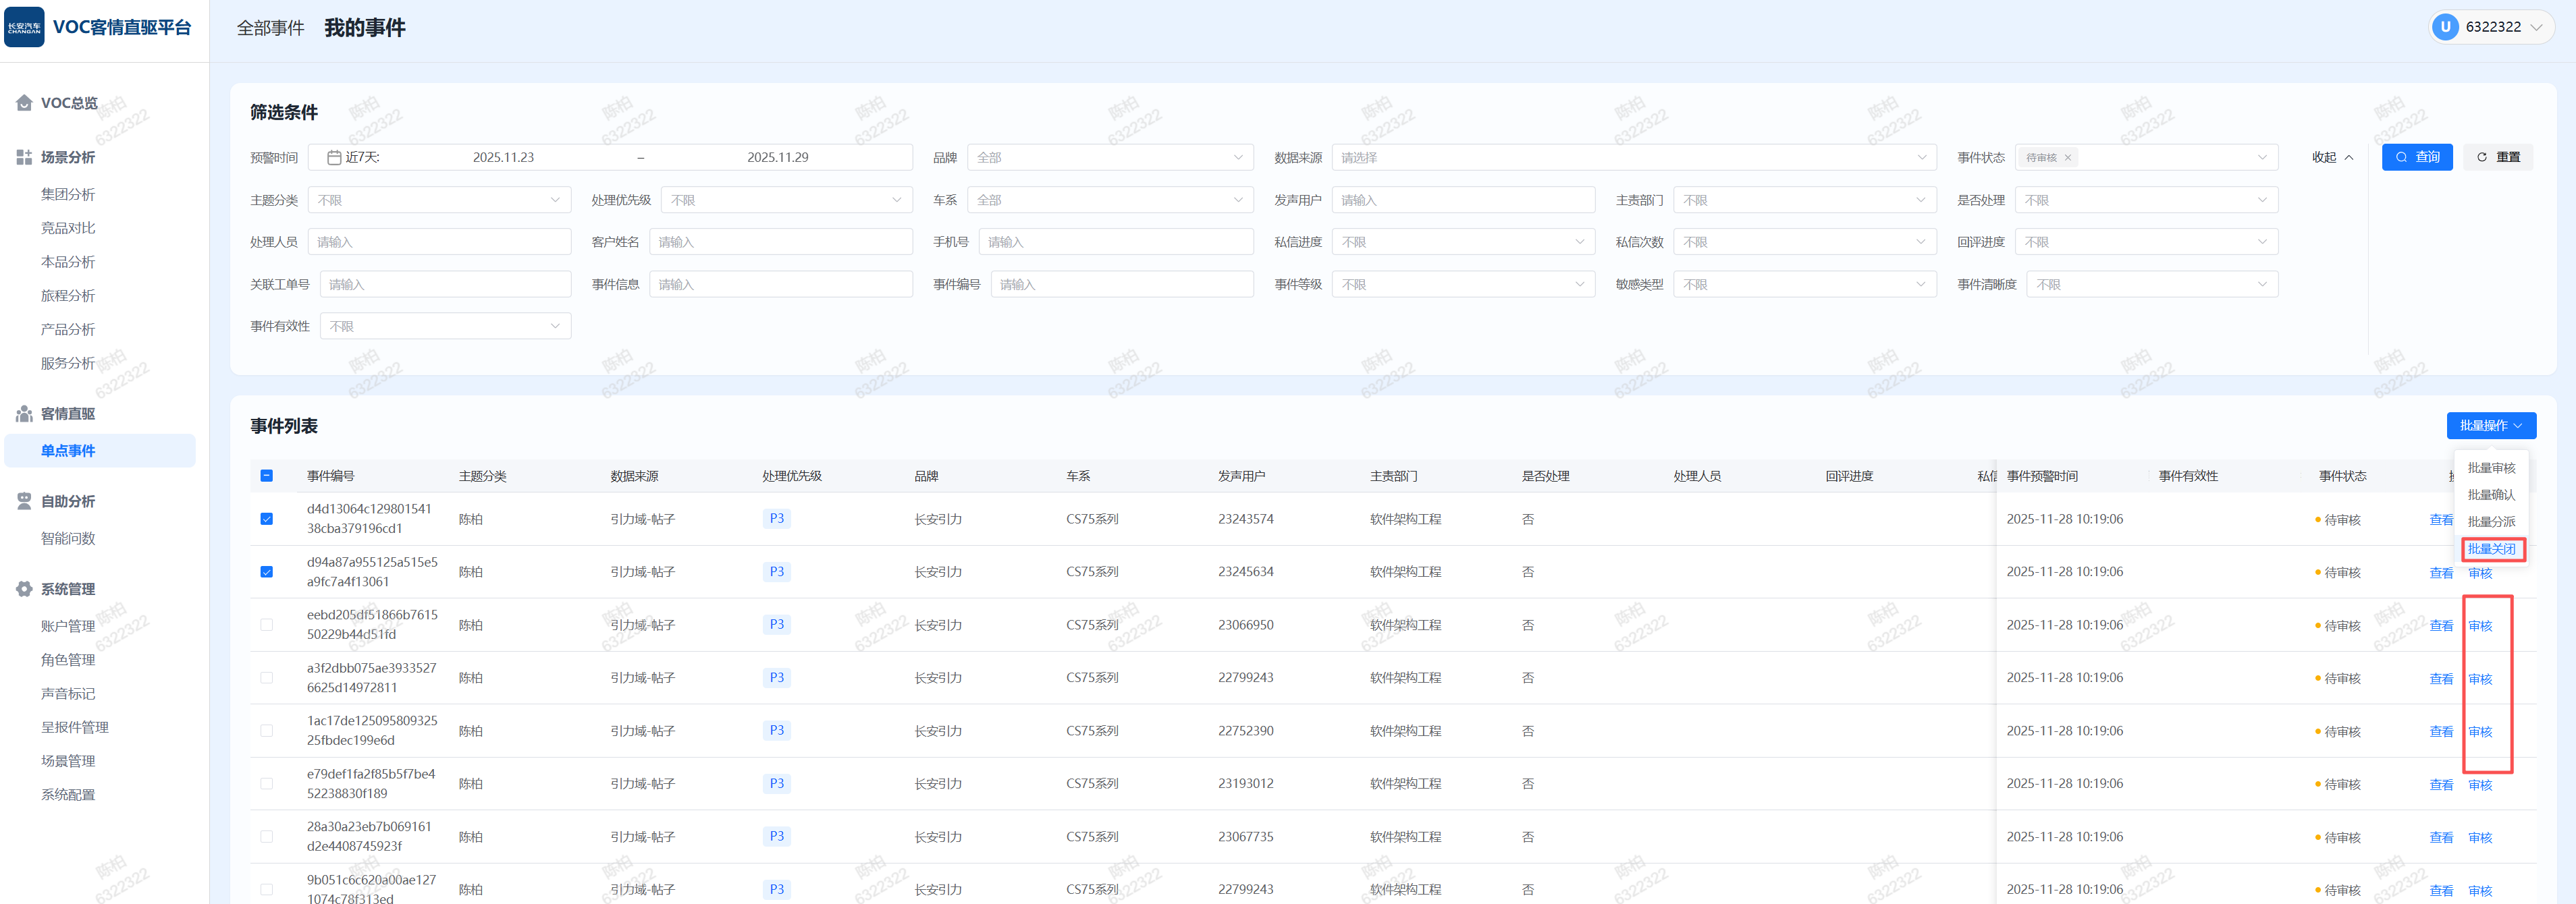Screen dimensions: 2576x904
Task: Uncheck the select-all checkbox in table header
Action: coord(267,476)
